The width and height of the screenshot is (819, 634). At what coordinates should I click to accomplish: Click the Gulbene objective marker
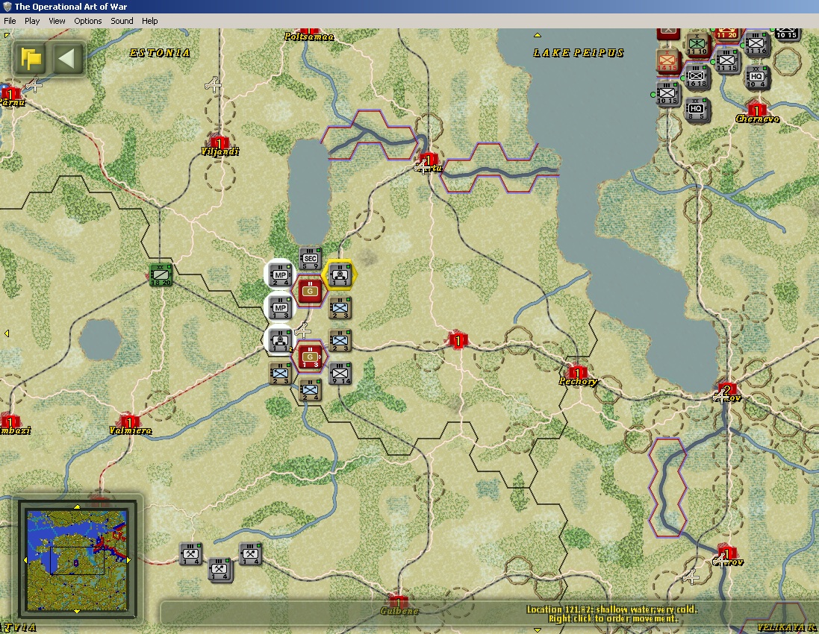point(399,601)
